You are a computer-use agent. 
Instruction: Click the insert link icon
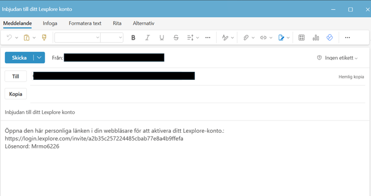[x=263, y=37]
